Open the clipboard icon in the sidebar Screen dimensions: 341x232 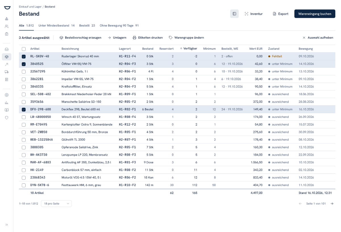7,34
